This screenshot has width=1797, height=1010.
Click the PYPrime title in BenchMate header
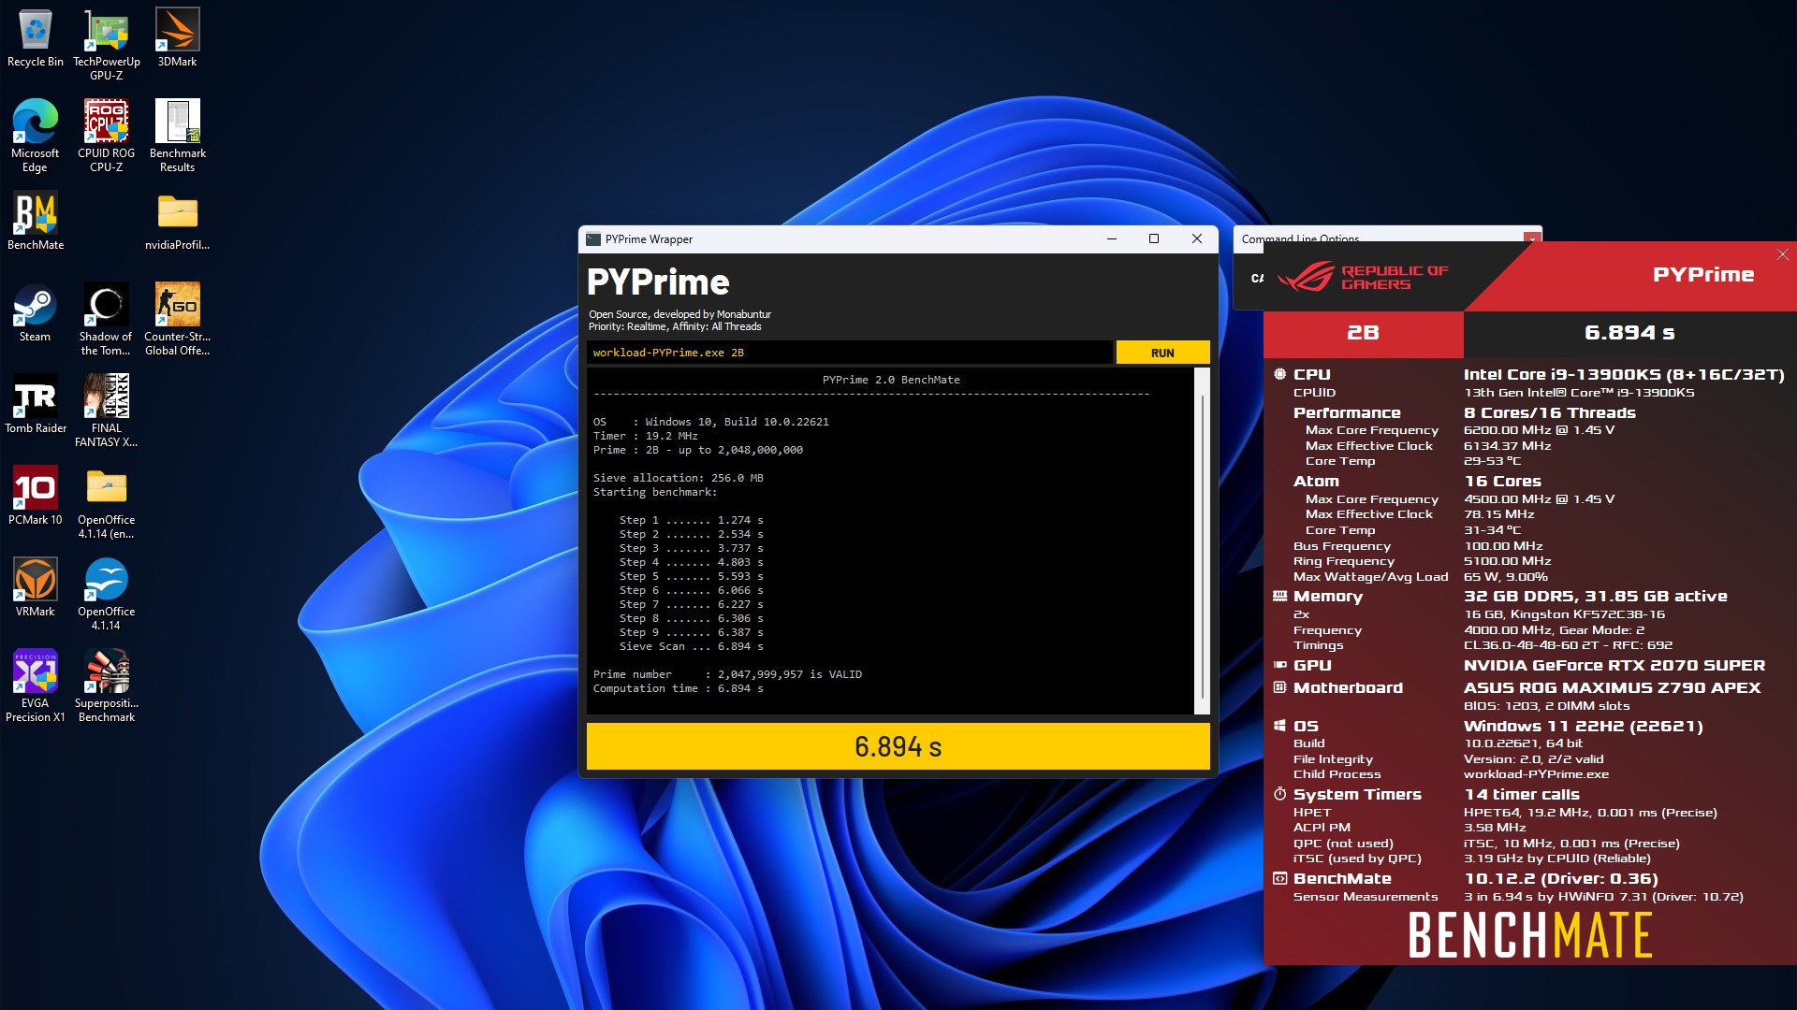pyautogui.click(x=1703, y=274)
